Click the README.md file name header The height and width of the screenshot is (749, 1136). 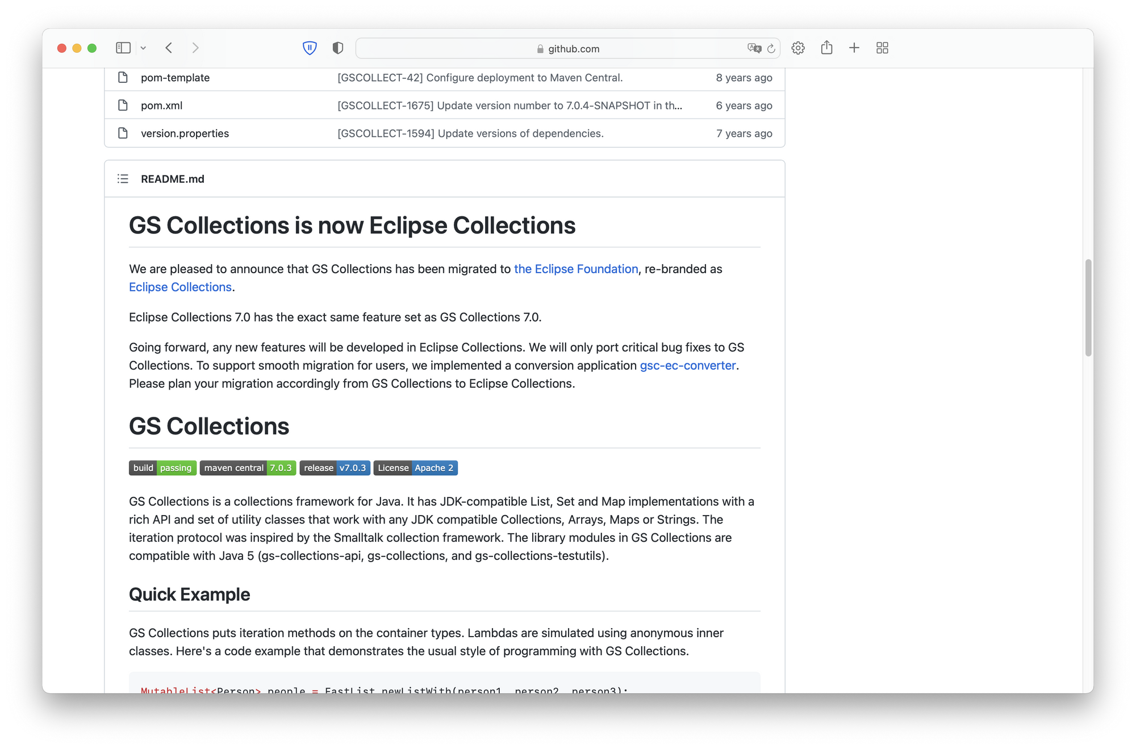point(172,179)
